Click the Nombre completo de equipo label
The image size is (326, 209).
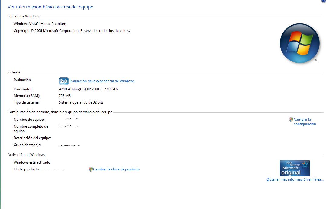point(31,129)
